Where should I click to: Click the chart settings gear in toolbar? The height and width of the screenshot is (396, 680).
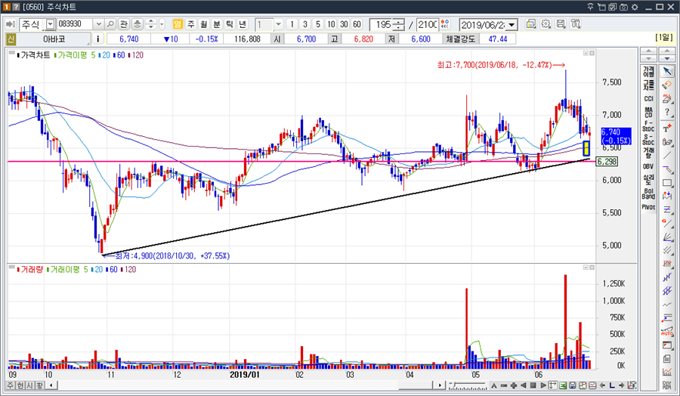[546, 24]
